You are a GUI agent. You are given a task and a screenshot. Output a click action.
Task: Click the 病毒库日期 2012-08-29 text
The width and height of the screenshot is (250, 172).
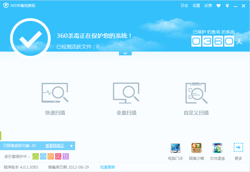[69, 167]
